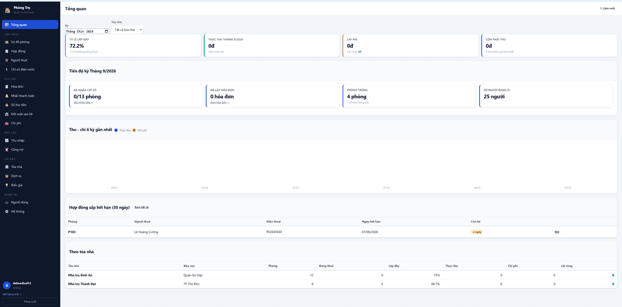Click the Sơ đồ phòng sidebar icon
The width and height of the screenshot is (622, 307).
click(x=7, y=42)
